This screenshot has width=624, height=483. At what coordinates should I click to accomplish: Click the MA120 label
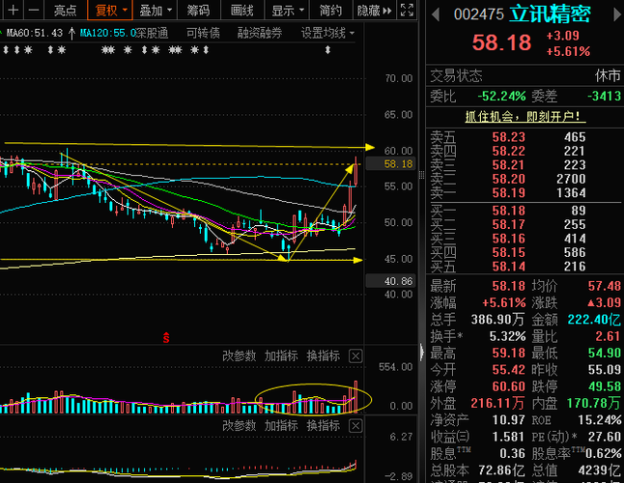(x=108, y=33)
